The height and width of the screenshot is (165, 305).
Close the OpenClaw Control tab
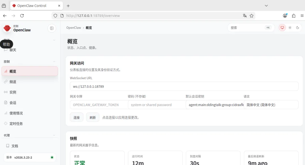pos(59,6)
